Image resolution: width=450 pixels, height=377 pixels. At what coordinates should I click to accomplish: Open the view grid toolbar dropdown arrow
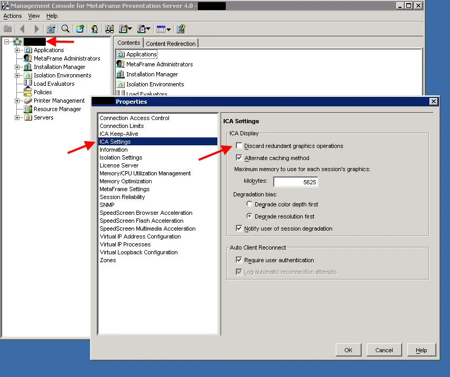[168, 29]
